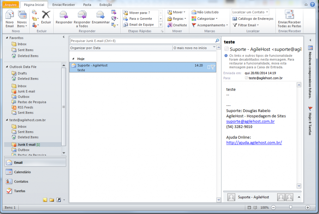Switch to reading view in status bar
The height and width of the screenshot is (214, 319).
(x=255, y=207)
